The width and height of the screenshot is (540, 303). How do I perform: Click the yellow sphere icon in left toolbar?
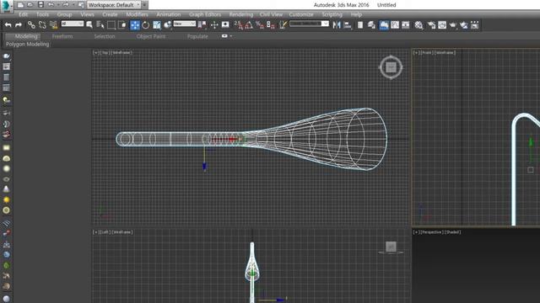[x=6, y=199]
